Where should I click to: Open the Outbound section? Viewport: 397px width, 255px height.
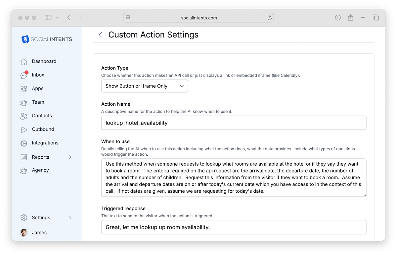pyautogui.click(x=43, y=129)
